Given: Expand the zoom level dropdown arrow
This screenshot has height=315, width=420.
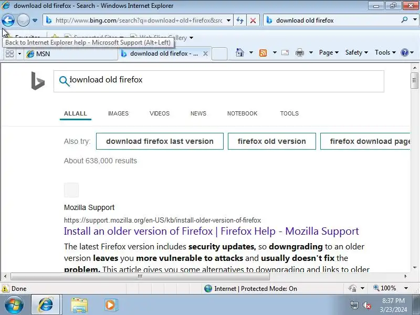Looking at the screenshot, I should (406, 288).
